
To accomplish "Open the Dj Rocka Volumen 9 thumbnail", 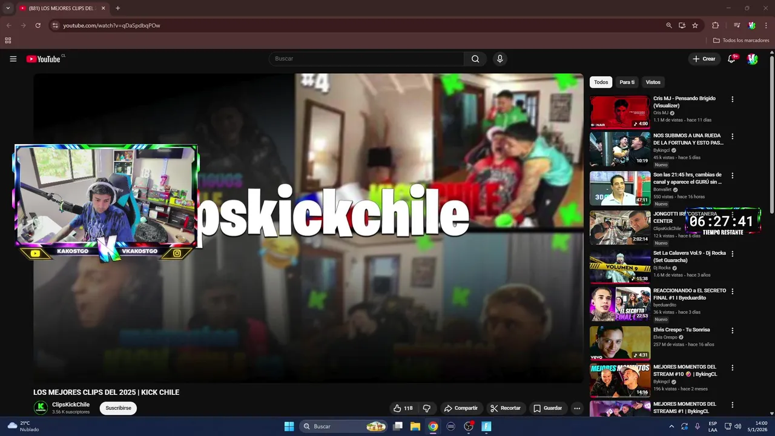I will [620, 266].
